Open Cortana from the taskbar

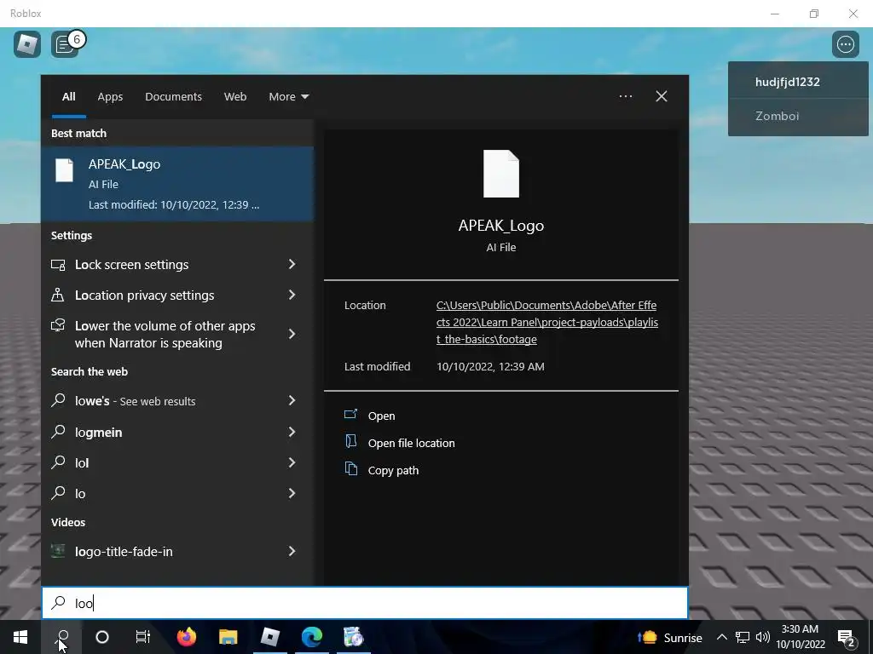tap(102, 637)
